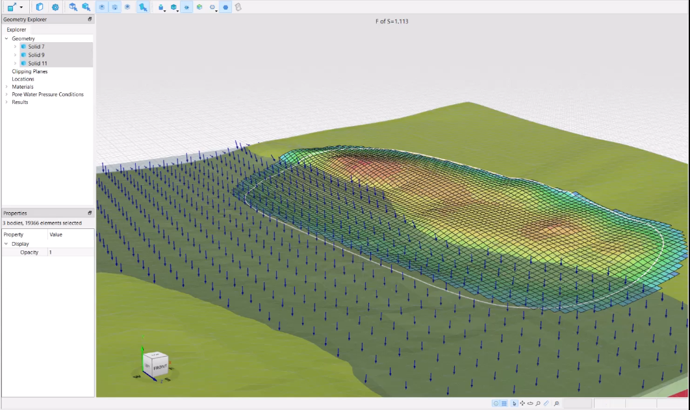Expand the Solid 7 tree node
The width and height of the screenshot is (690, 410).
[x=15, y=47]
